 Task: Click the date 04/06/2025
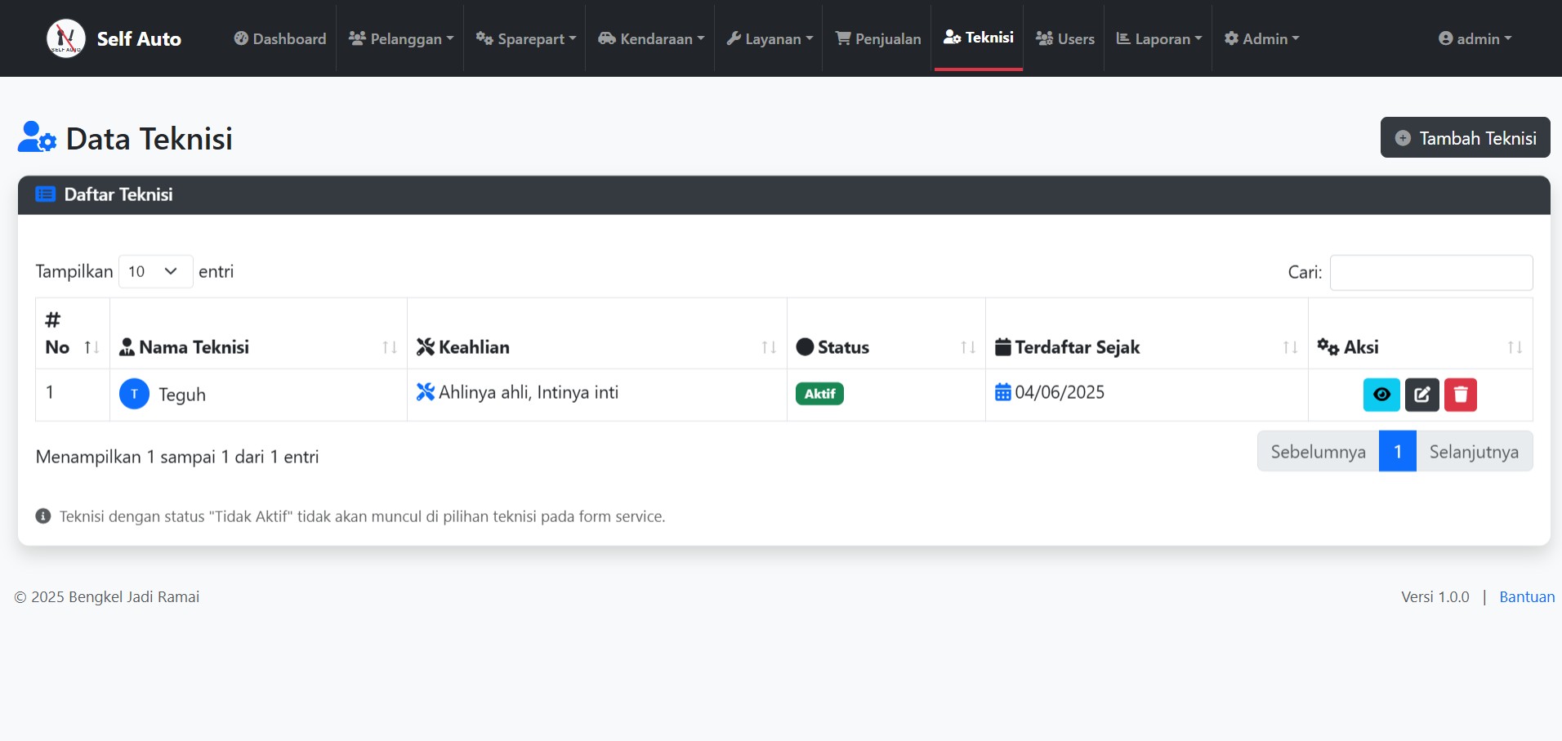[x=1060, y=393]
